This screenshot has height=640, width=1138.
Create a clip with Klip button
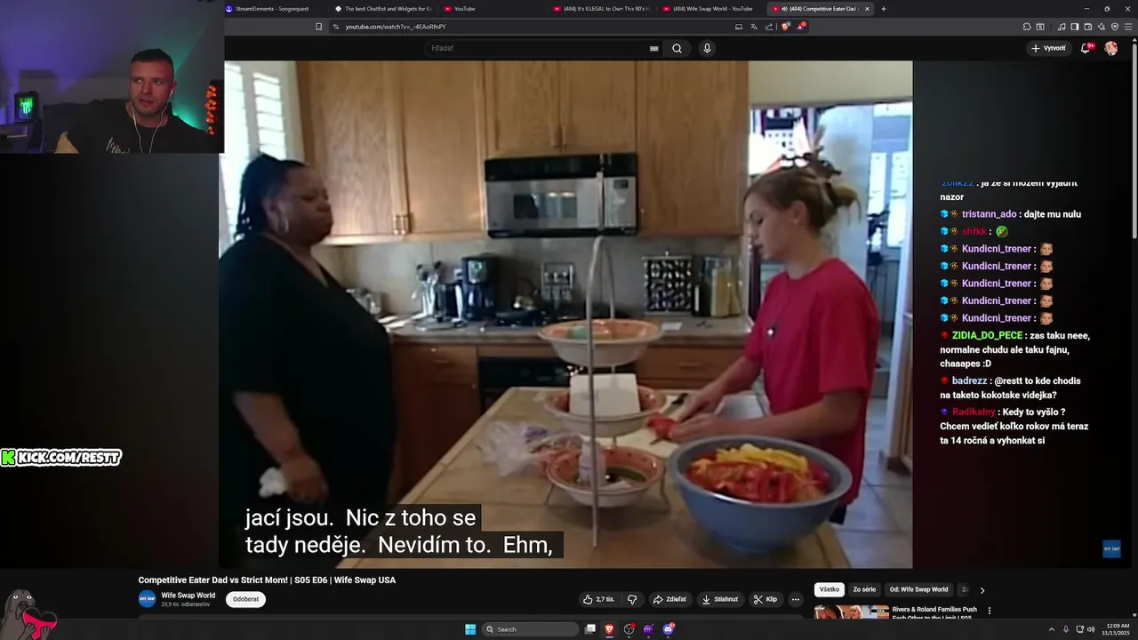[765, 599]
